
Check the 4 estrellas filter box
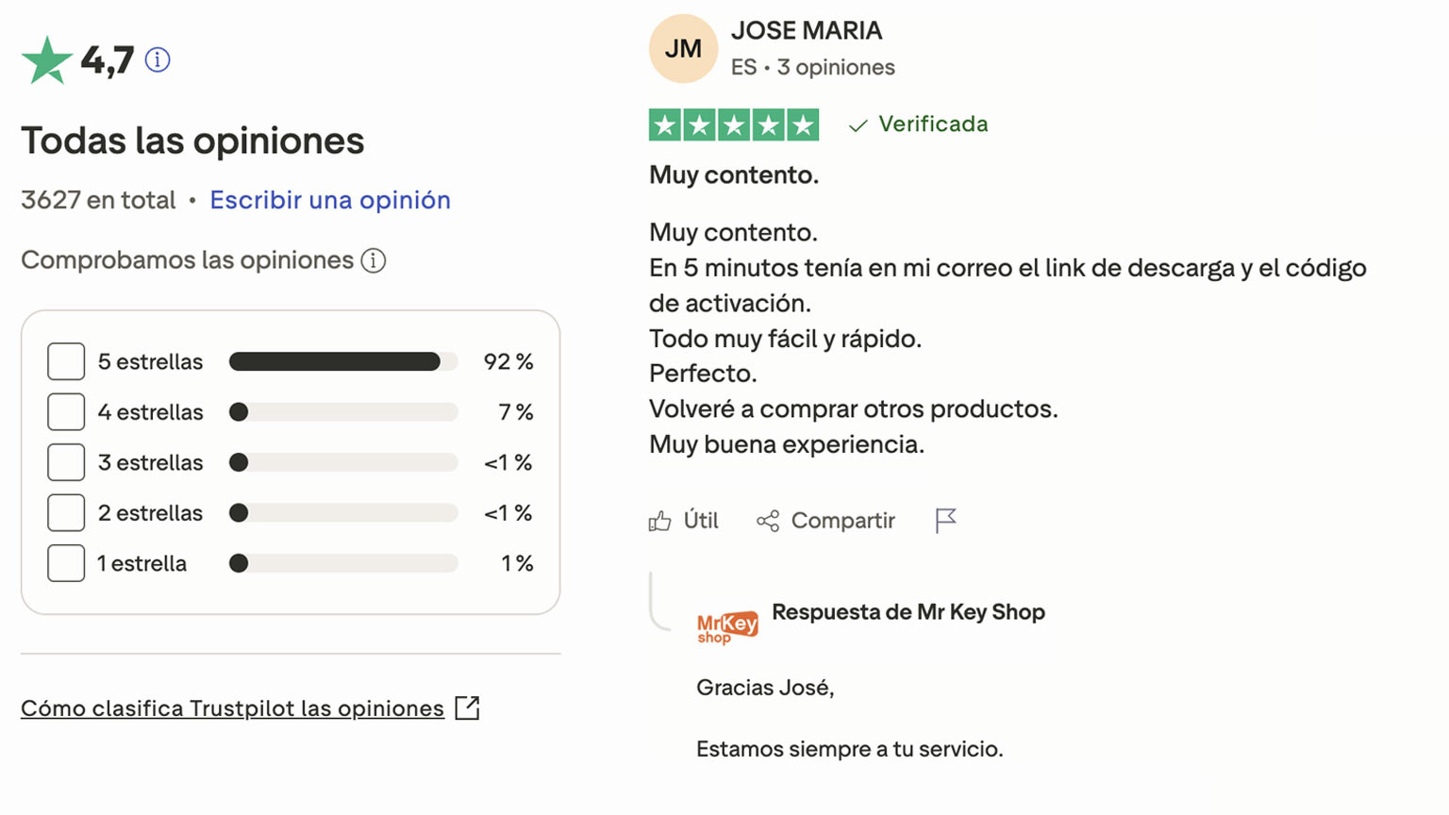(66, 411)
